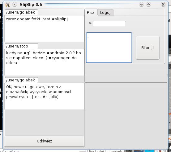Send message with the Blipnij! button
The width and height of the screenshot is (171, 152).
point(147,48)
